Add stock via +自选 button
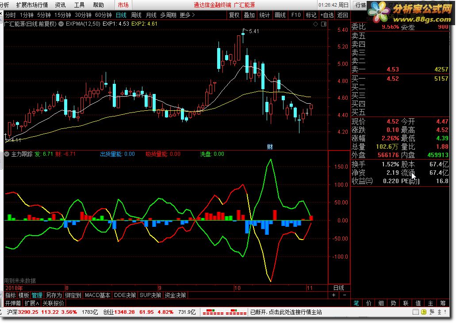456x323 pixels. coord(327,15)
